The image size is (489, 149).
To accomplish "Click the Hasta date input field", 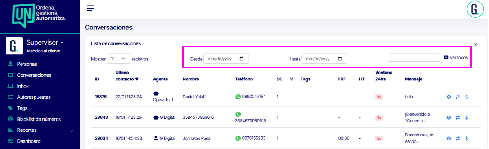I will pos(320,59).
